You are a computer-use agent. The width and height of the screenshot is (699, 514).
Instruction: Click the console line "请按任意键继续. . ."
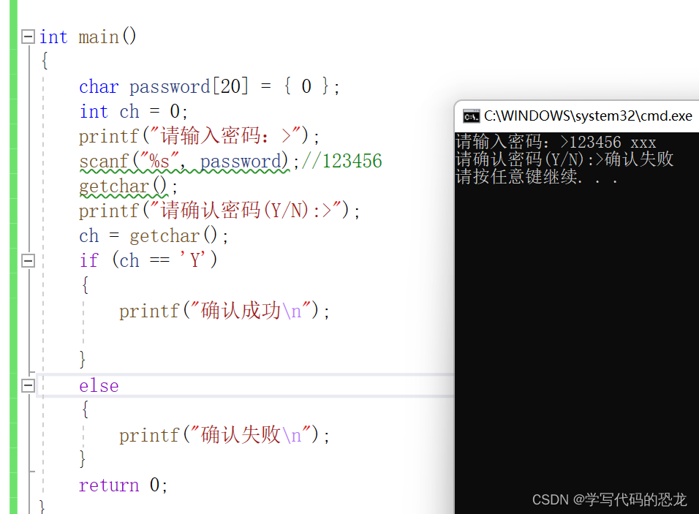tap(537, 176)
